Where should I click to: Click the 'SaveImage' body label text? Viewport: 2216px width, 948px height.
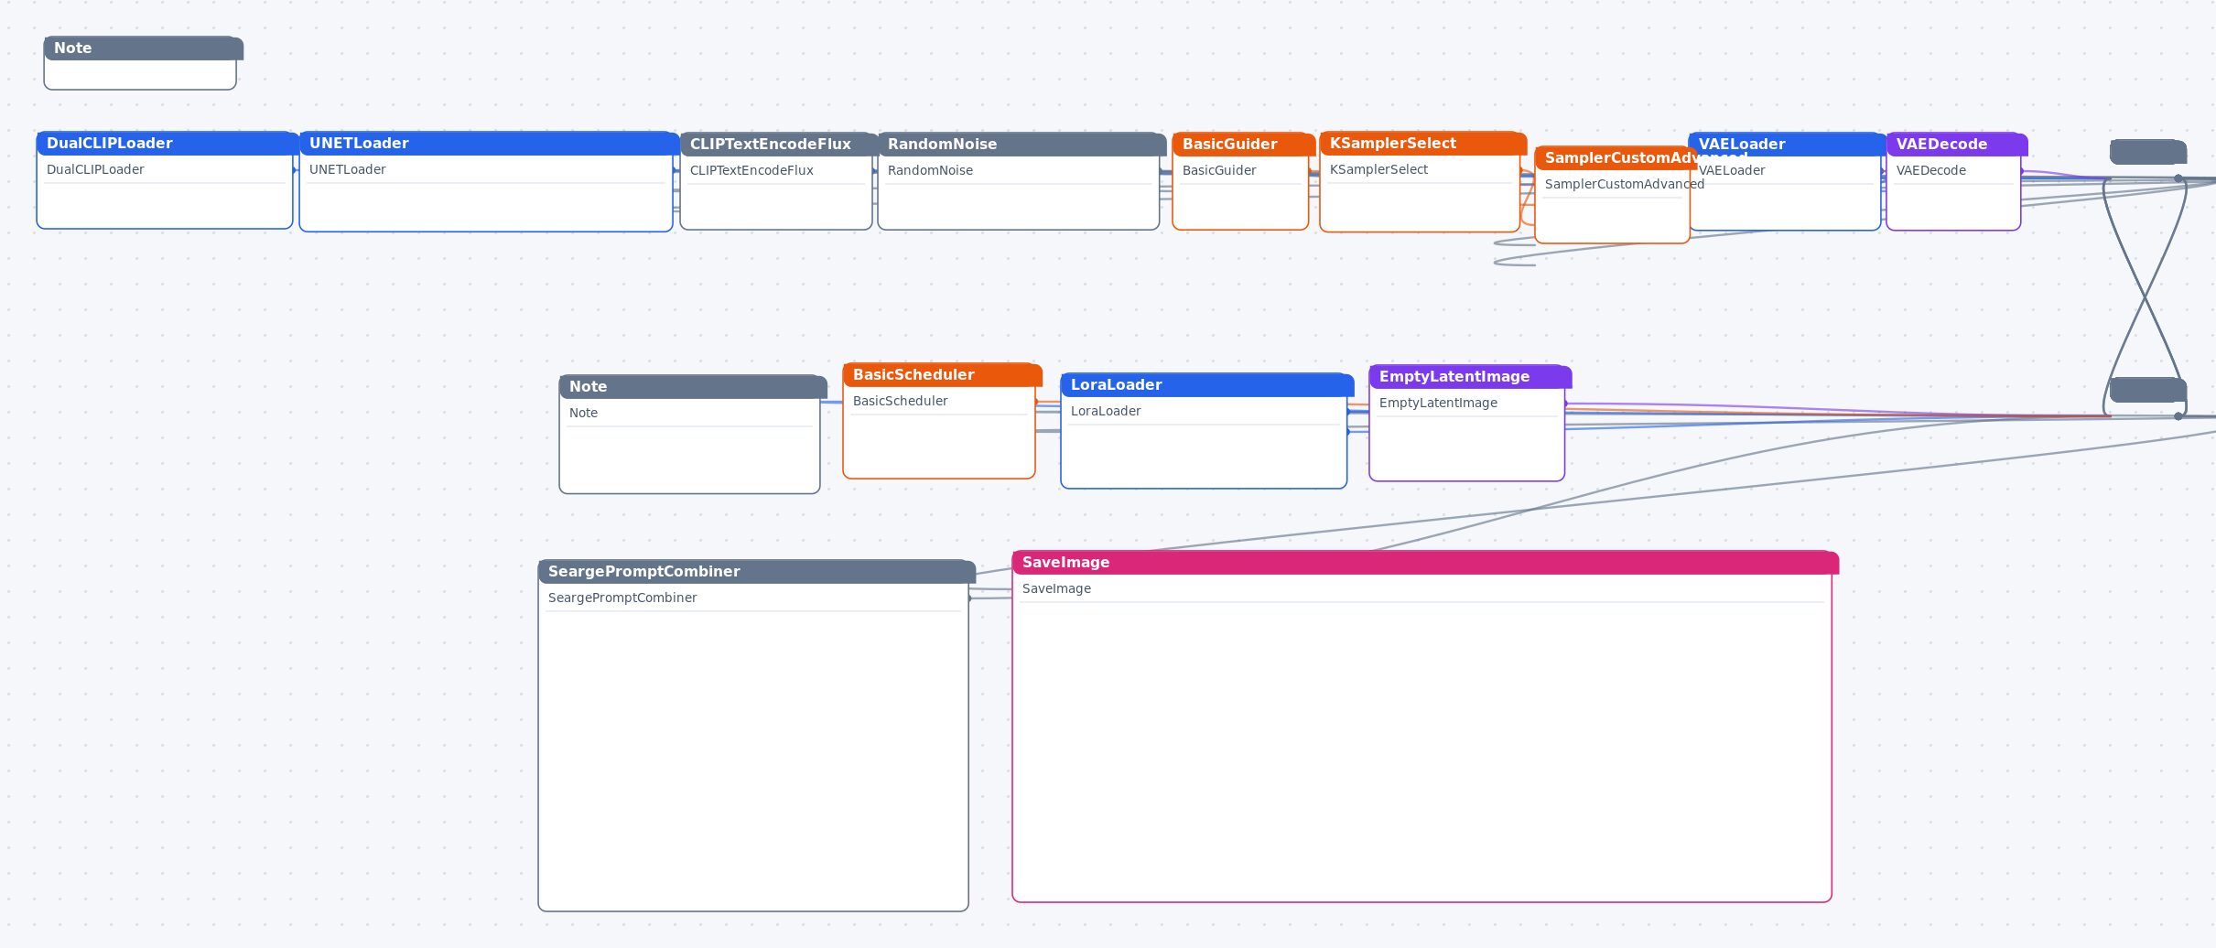(x=1056, y=588)
